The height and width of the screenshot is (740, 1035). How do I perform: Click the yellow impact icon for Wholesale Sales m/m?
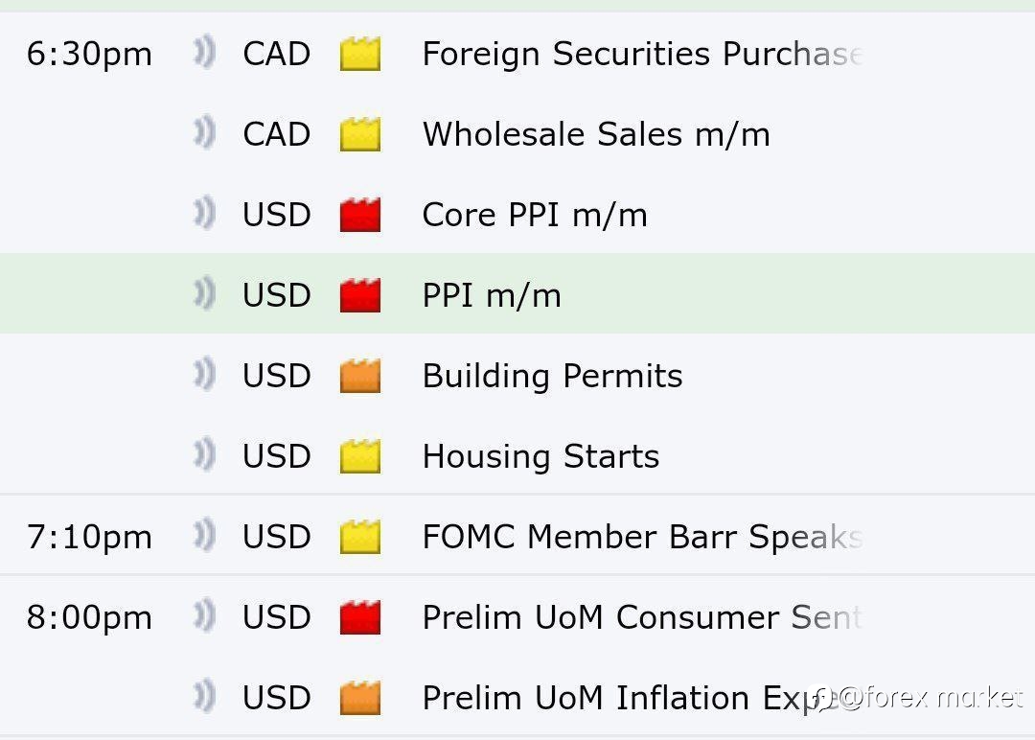(360, 133)
